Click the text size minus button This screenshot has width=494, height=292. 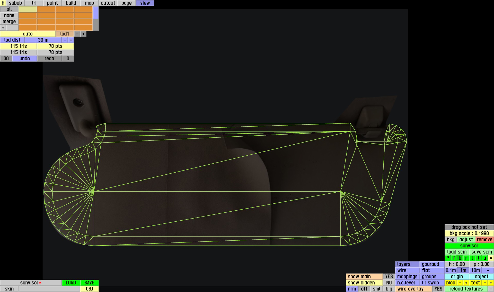[484, 283]
